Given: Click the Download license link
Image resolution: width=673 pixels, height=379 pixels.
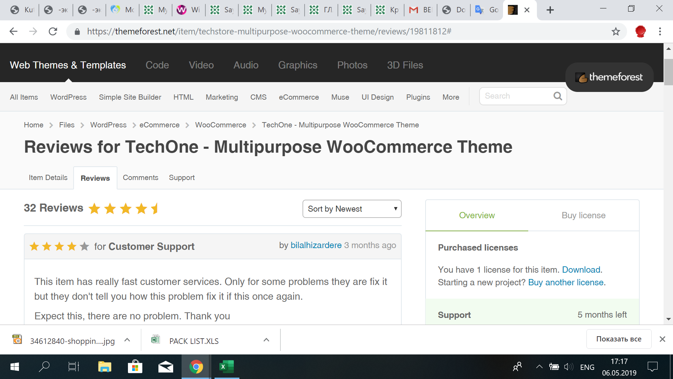Looking at the screenshot, I should pos(581,270).
